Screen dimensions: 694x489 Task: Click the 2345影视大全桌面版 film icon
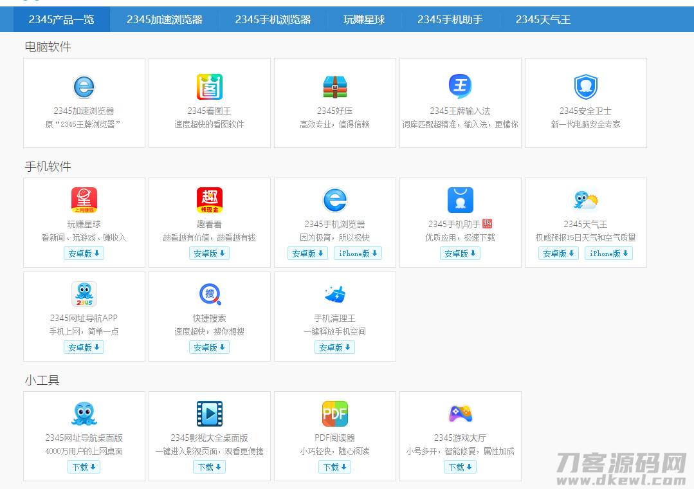pyautogui.click(x=209, y=414)
